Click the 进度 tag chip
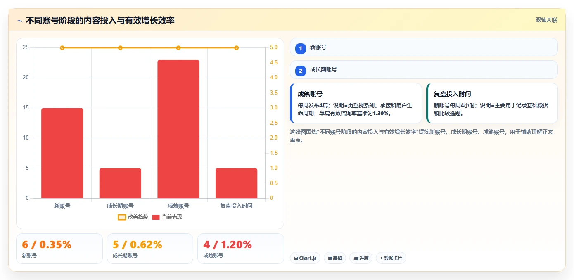The height and width of the screenshot is (280, 574). coord(361,258)
